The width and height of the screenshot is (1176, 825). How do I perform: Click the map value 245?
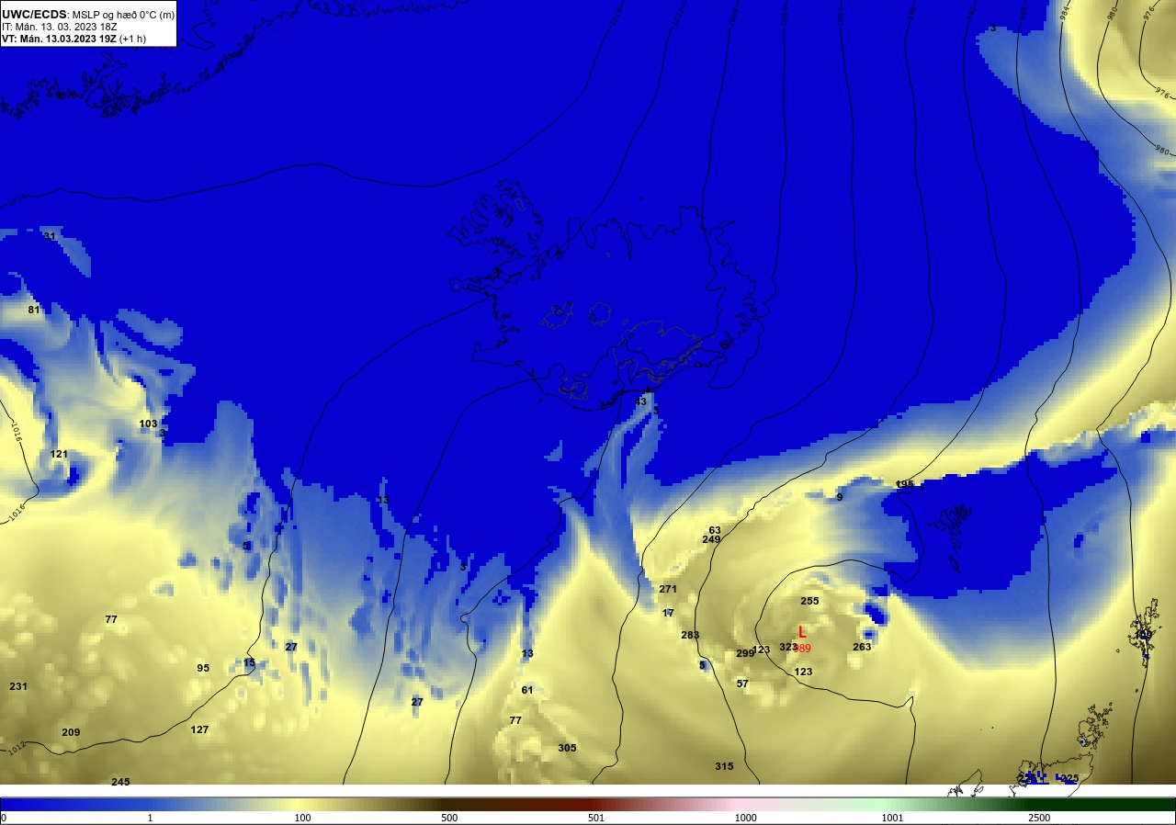tap(120, 782)
